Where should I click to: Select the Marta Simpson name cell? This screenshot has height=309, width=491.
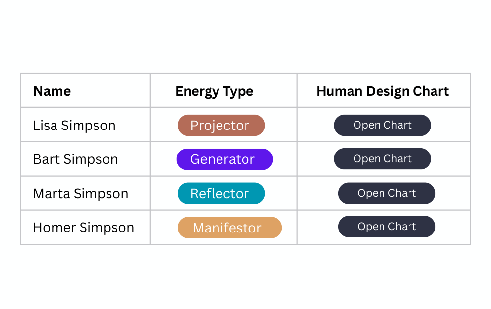point(85,193)
